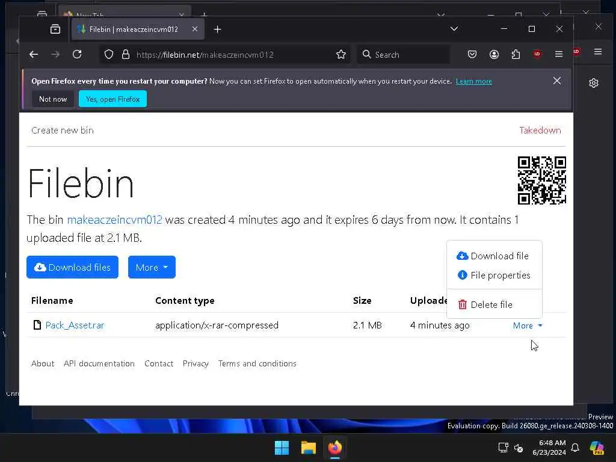616x462 pixels.
Task: Click the tracking protection shield icon
Action: (109, 54)
